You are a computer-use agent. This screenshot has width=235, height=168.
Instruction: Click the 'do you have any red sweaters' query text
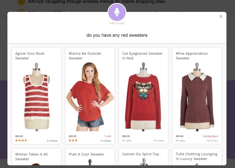(x=117, y=35)
